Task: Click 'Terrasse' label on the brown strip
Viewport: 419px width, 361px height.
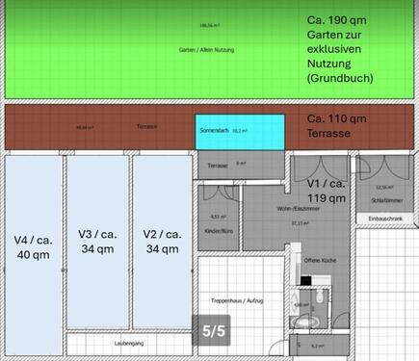Action: click(x=146, y=126)
